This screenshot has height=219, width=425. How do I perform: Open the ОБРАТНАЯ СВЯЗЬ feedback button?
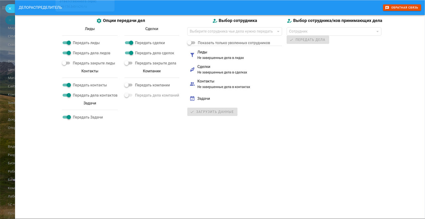(402, 7)
